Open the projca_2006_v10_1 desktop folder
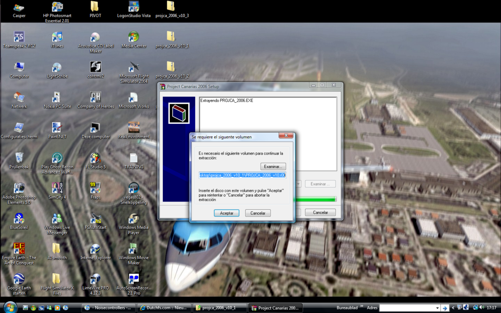 tap(172, 40)
